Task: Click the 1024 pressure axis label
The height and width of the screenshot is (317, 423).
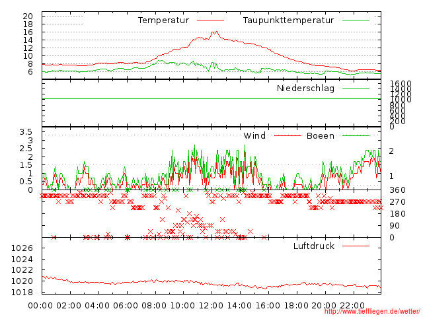Action: (x=22, y=260)
